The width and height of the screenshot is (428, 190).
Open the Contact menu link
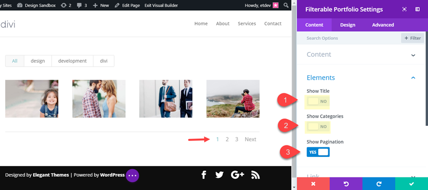273,24
